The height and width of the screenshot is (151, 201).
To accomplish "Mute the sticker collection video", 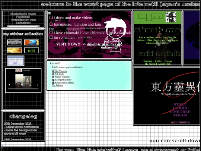I will pos(22,85).
